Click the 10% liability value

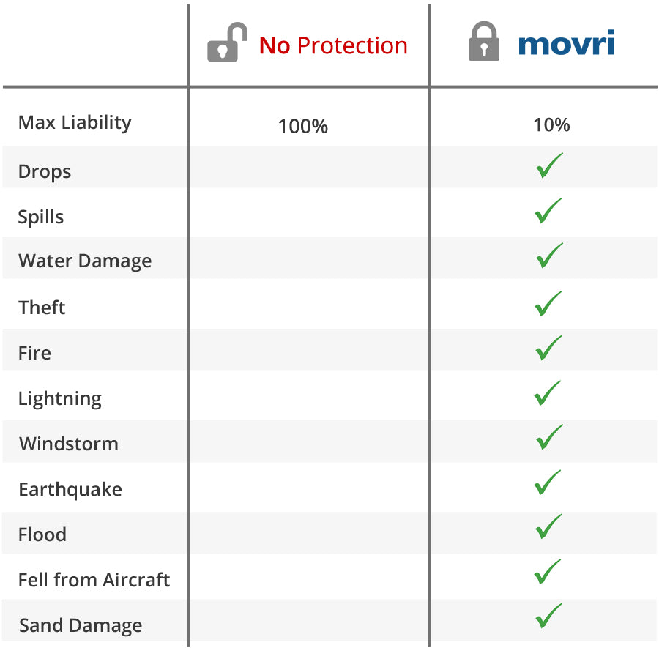[551, 124]
